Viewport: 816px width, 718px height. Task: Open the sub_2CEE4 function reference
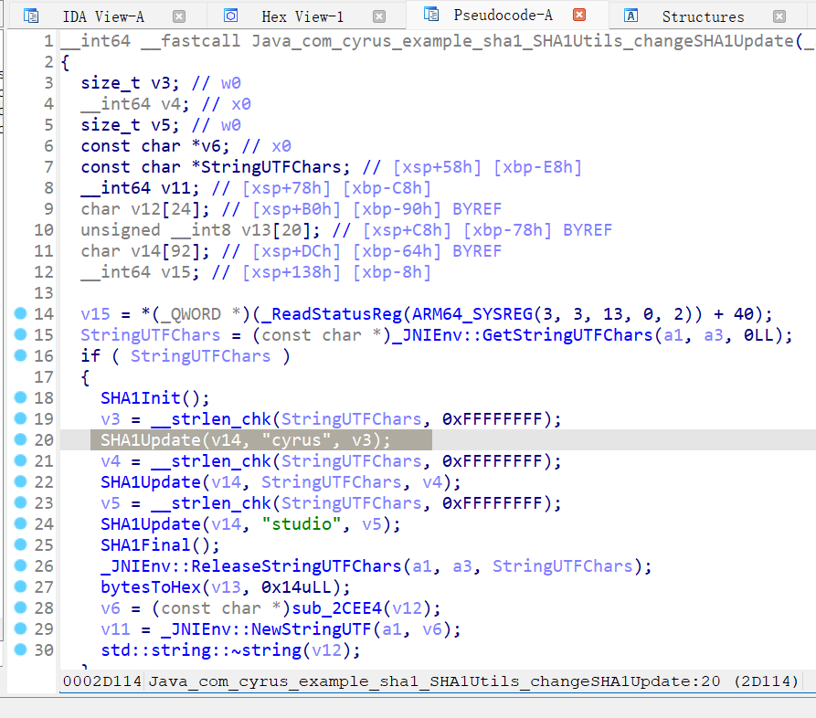336,608
